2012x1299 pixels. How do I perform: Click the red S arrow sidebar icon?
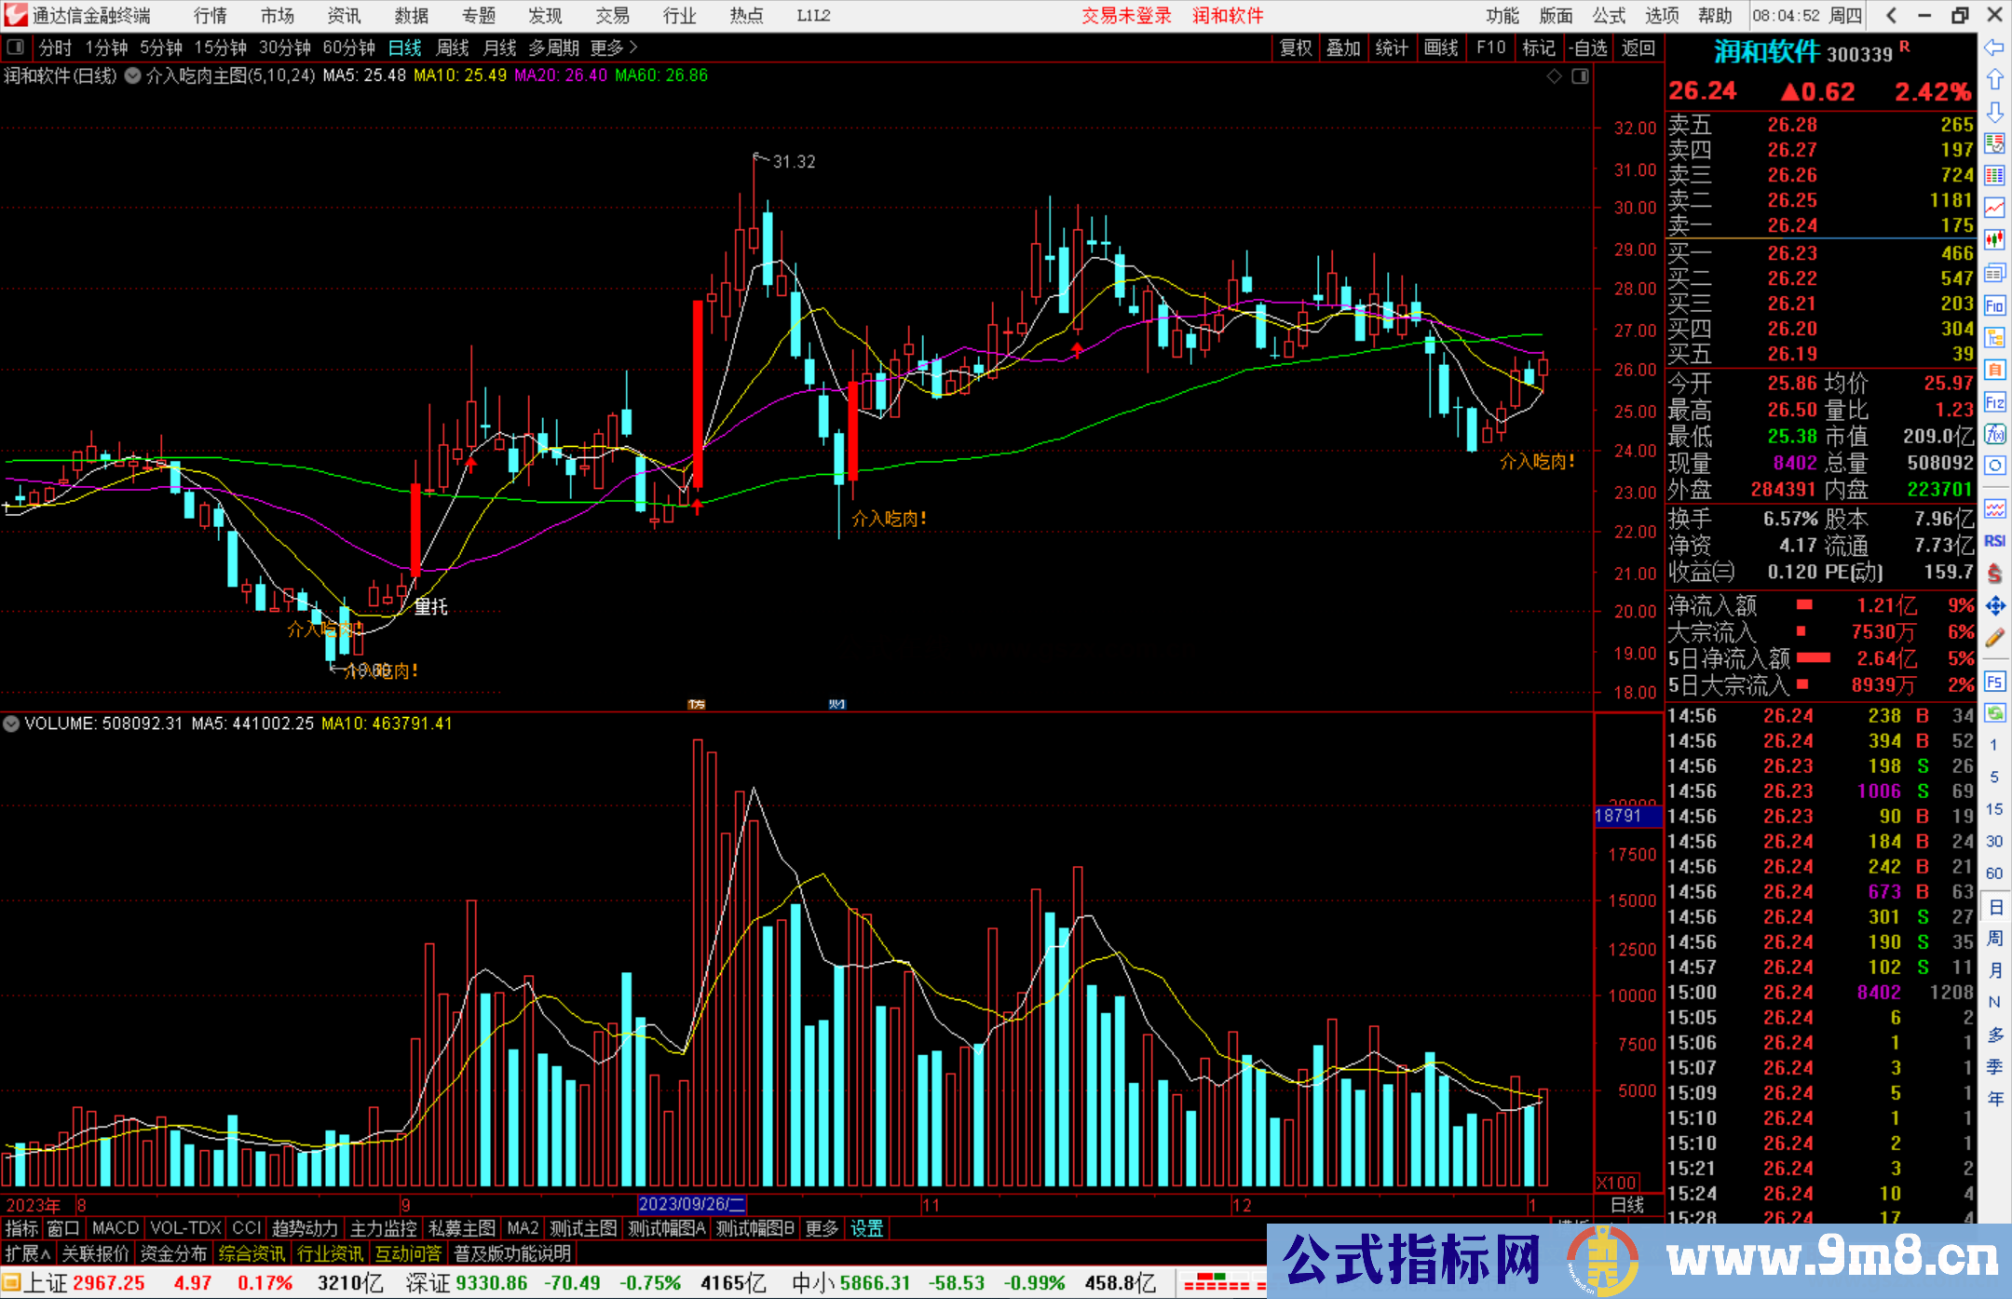[1994, 574]
